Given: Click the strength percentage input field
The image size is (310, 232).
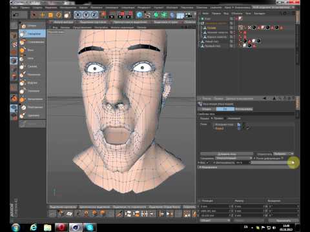Looking at the screenshot, I should 242,162.
